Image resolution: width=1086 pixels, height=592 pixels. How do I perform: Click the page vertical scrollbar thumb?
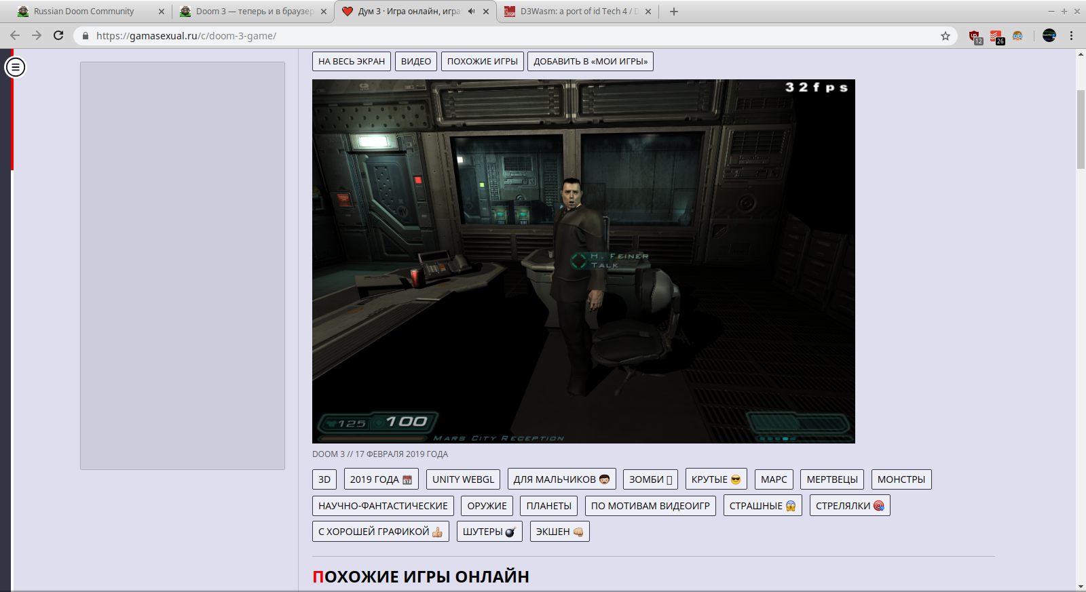click(1081, 129)
